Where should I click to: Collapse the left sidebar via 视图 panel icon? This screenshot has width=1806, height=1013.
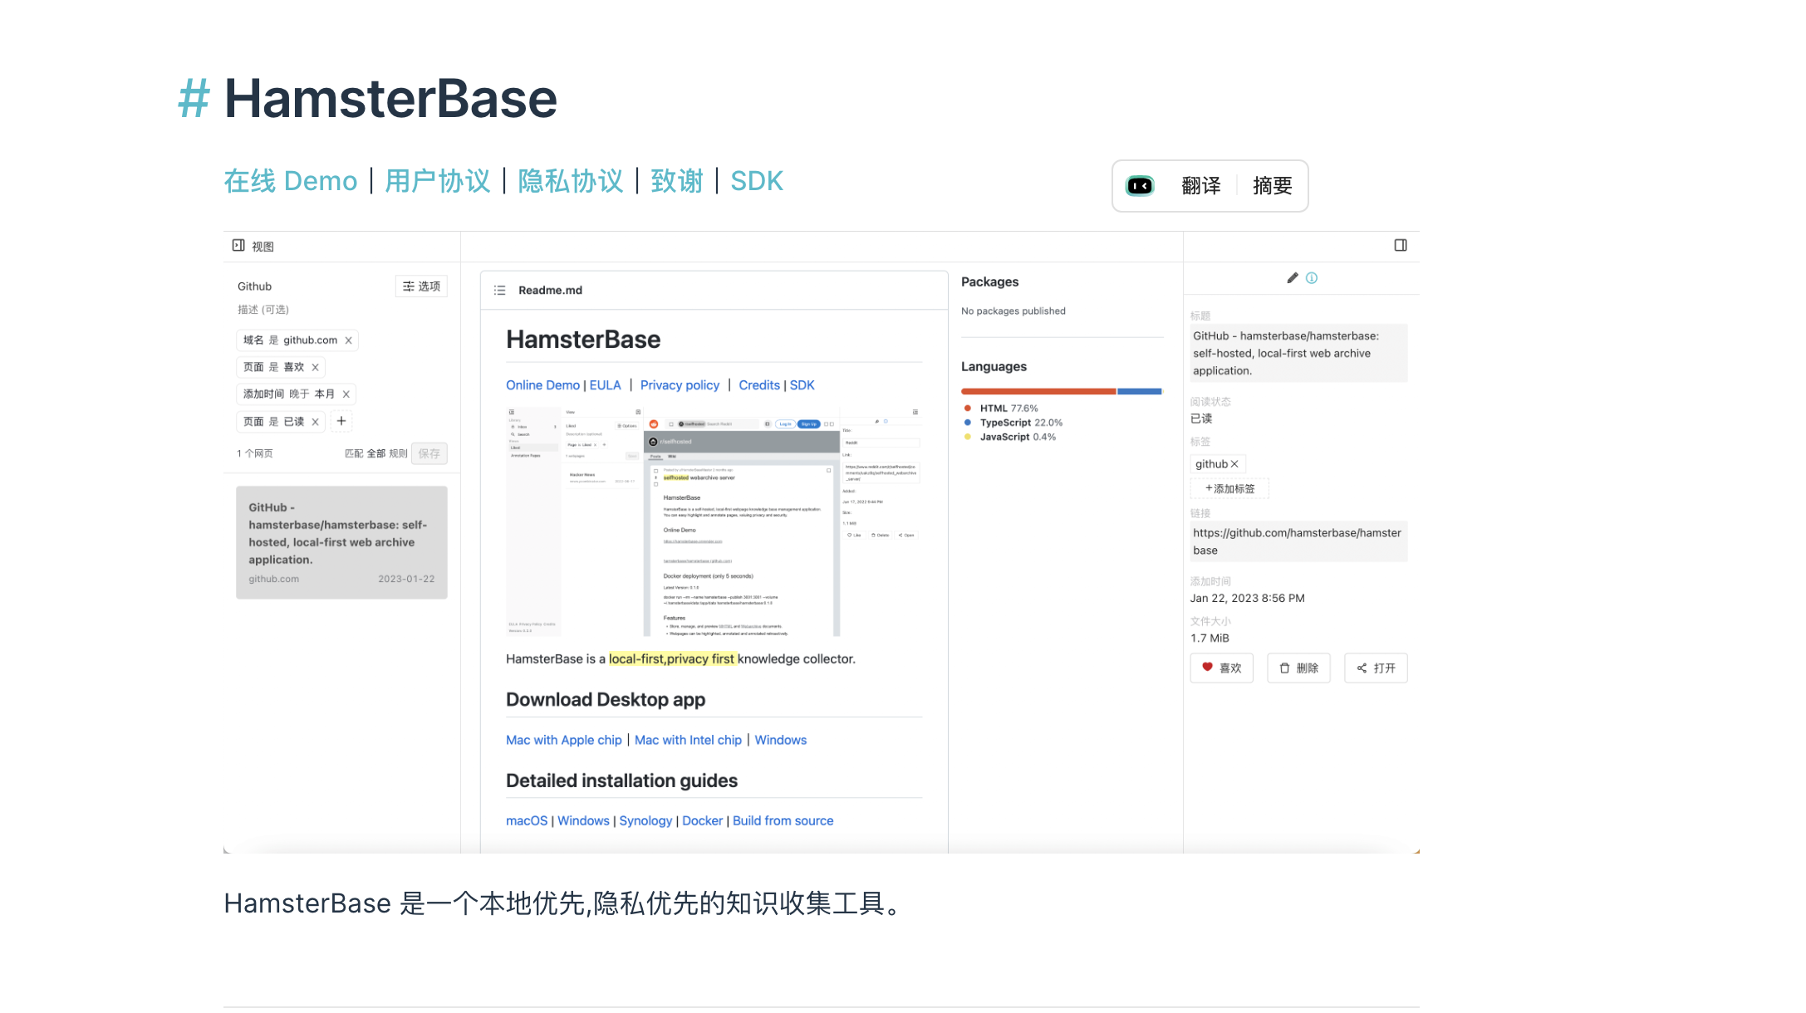click(238, 245)
